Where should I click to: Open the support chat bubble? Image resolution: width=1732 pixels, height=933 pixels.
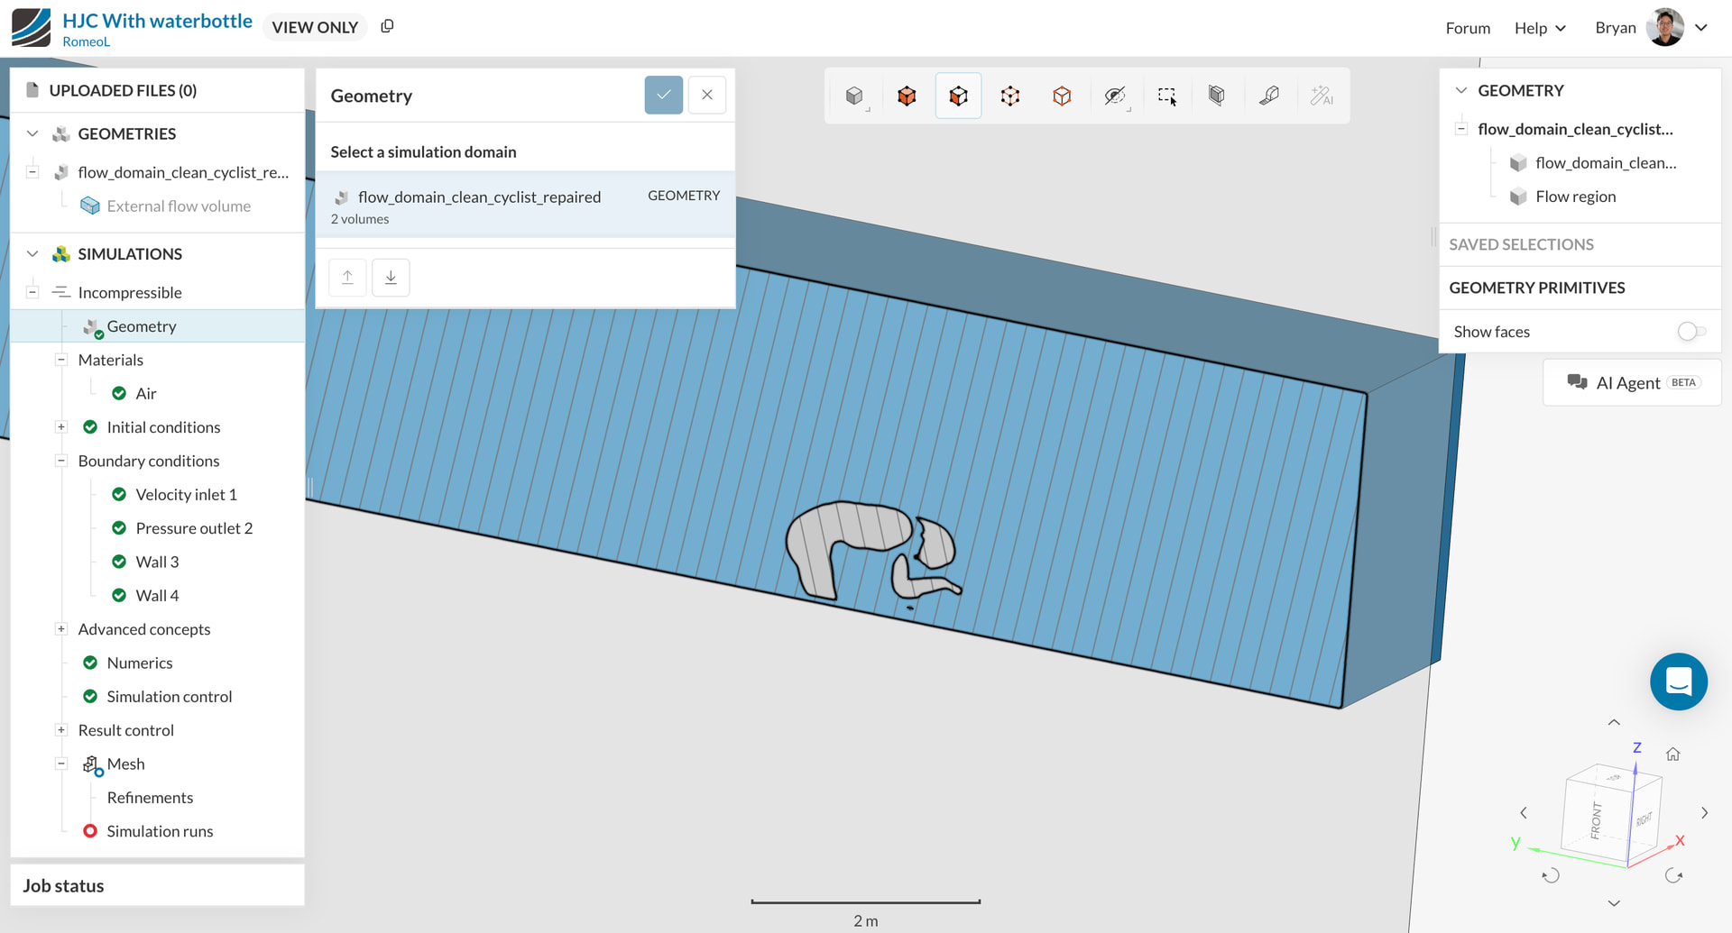(x=1678, y=681)
